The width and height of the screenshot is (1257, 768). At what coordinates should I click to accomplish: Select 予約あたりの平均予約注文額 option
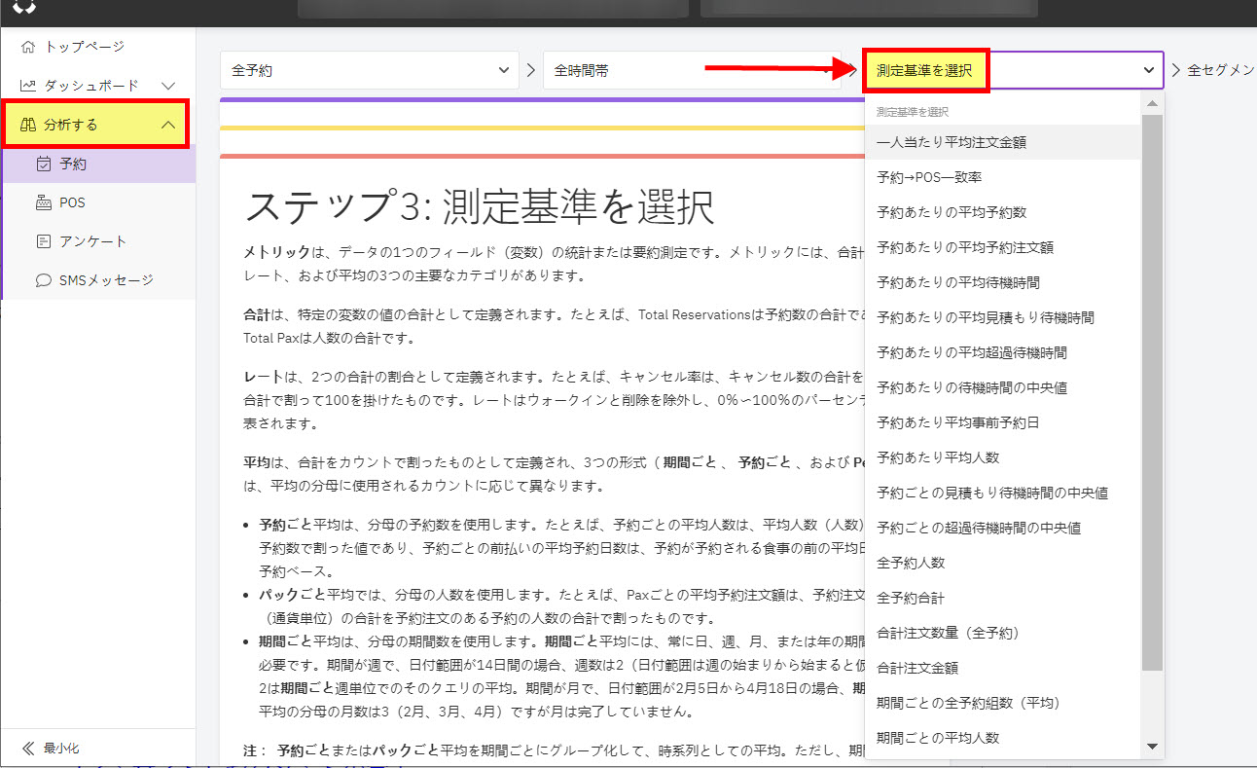1002,247
